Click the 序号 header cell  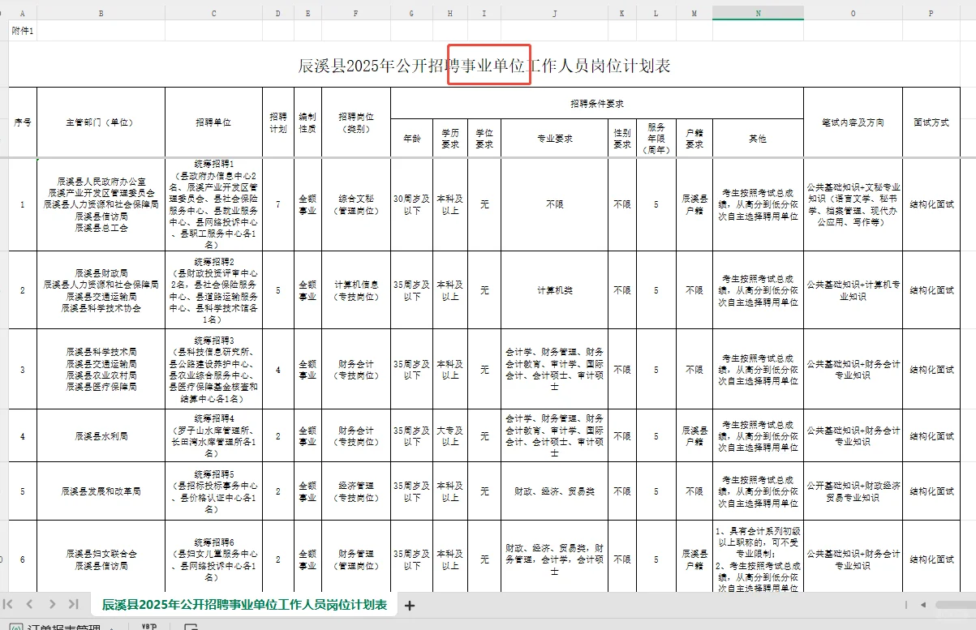pos(23,122)
